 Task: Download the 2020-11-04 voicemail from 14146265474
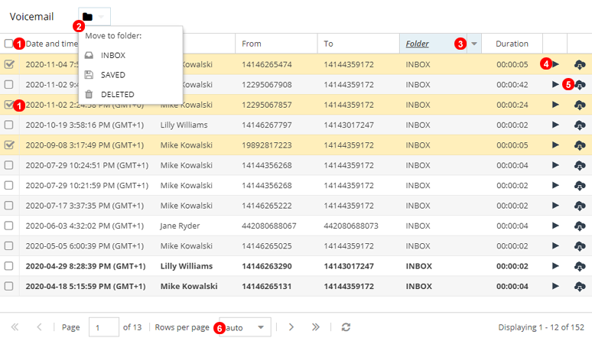tap(580, 64)
